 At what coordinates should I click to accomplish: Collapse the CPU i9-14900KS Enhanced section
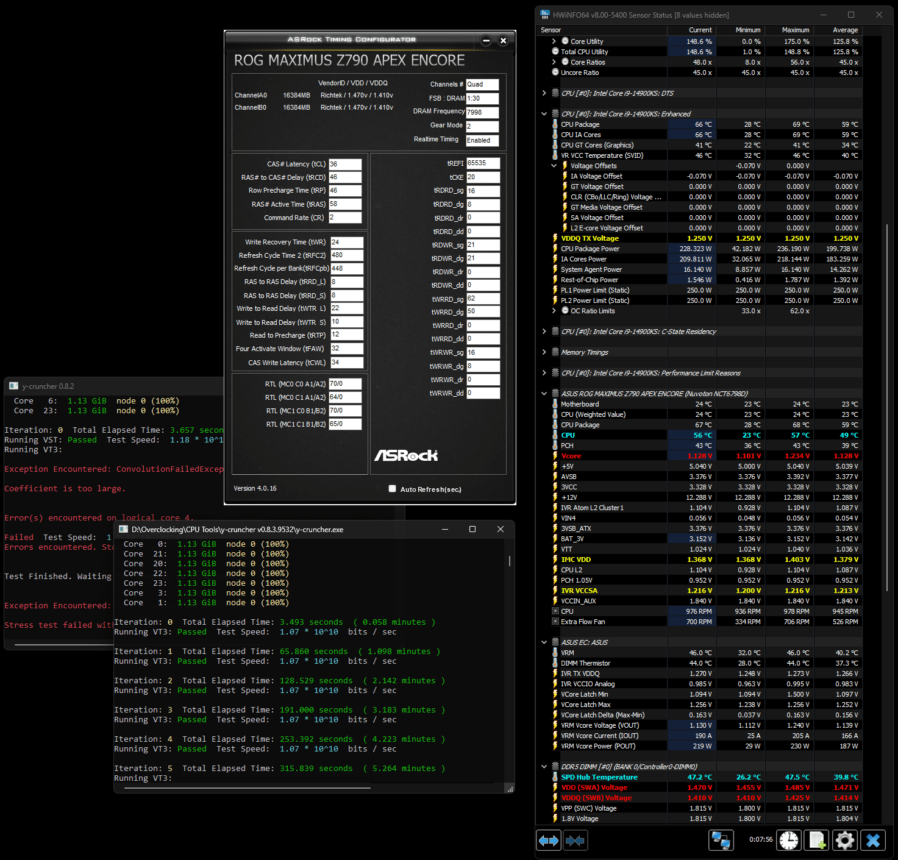(x=544, y=114)
